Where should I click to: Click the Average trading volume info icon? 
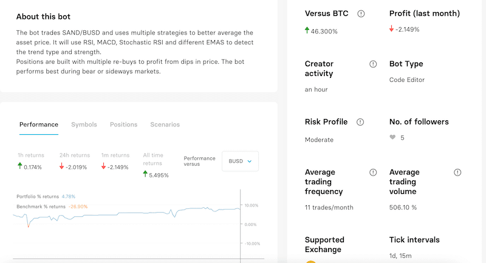(457, 172)
